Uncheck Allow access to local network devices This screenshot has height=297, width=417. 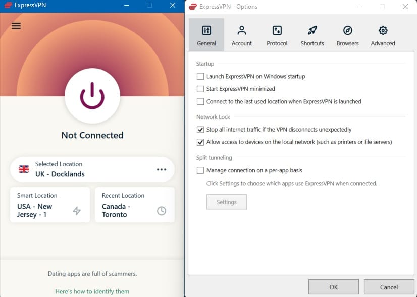[200, 142]
